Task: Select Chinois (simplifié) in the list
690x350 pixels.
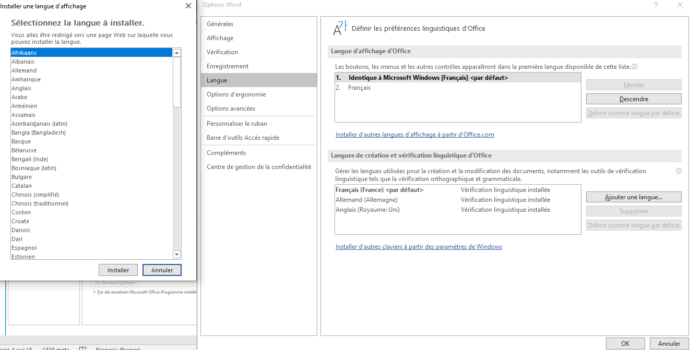Action: pos(91,195)
